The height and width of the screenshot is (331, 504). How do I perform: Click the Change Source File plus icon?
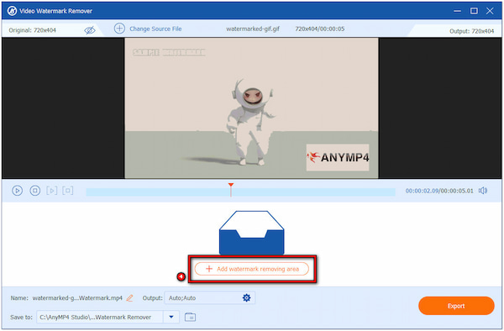pos(119,29)
